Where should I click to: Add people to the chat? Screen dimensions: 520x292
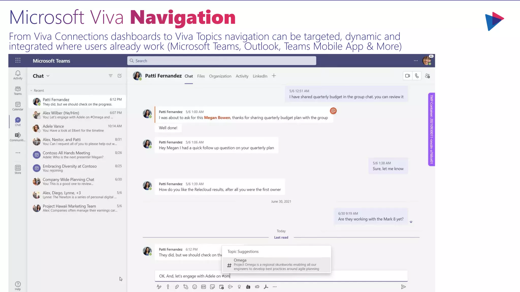[x=427, y=76]
